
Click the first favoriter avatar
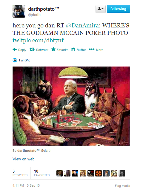coord(59,174)
